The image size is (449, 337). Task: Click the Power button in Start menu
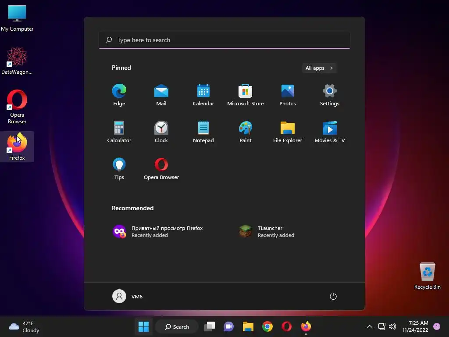(x=333, y=296)
